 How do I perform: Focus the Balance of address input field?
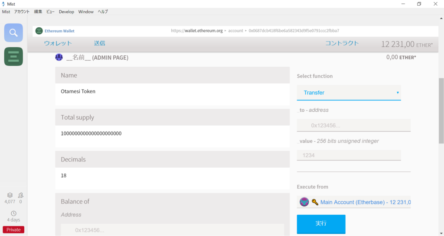[x=173, y=230]
